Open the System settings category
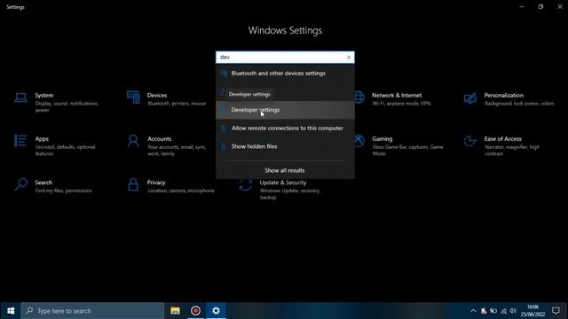 pyautogui.click(x=58, y=102)
